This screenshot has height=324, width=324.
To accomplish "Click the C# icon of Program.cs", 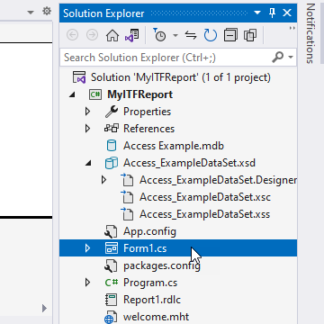I will (x=112, y=283).
